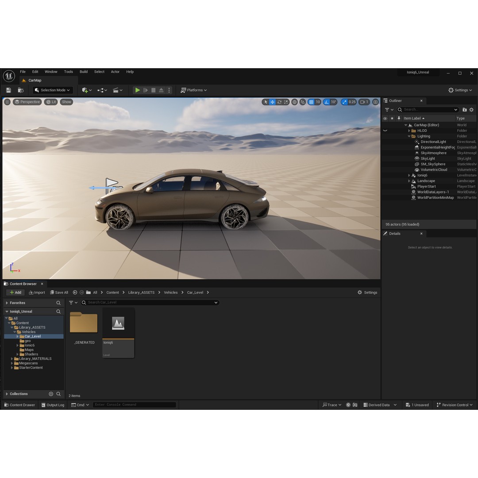Open scale snap value 0.25 dropdown
The image size is (478, 478).
coord(352,102)
